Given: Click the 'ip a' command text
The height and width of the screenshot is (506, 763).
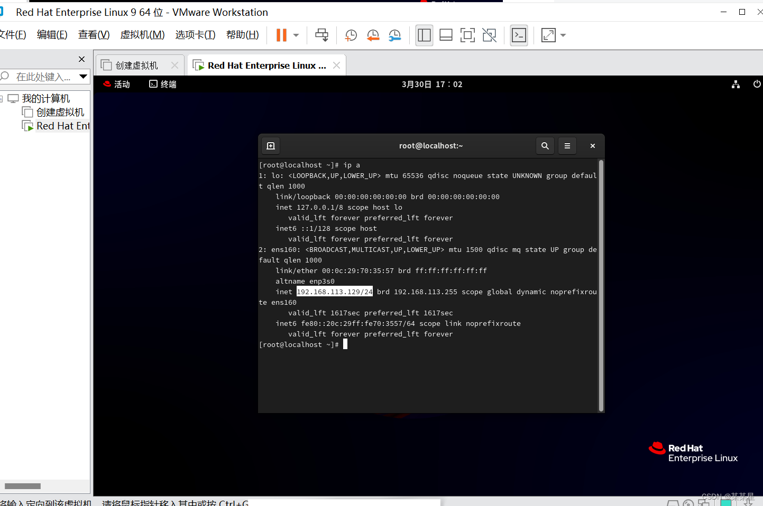Looking at the screenshot, I should pyautogui.click(x=352, y=165).
